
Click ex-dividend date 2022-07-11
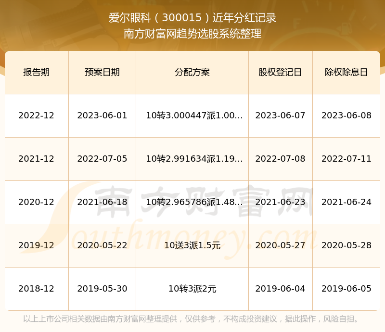click(x=346, y=159)
